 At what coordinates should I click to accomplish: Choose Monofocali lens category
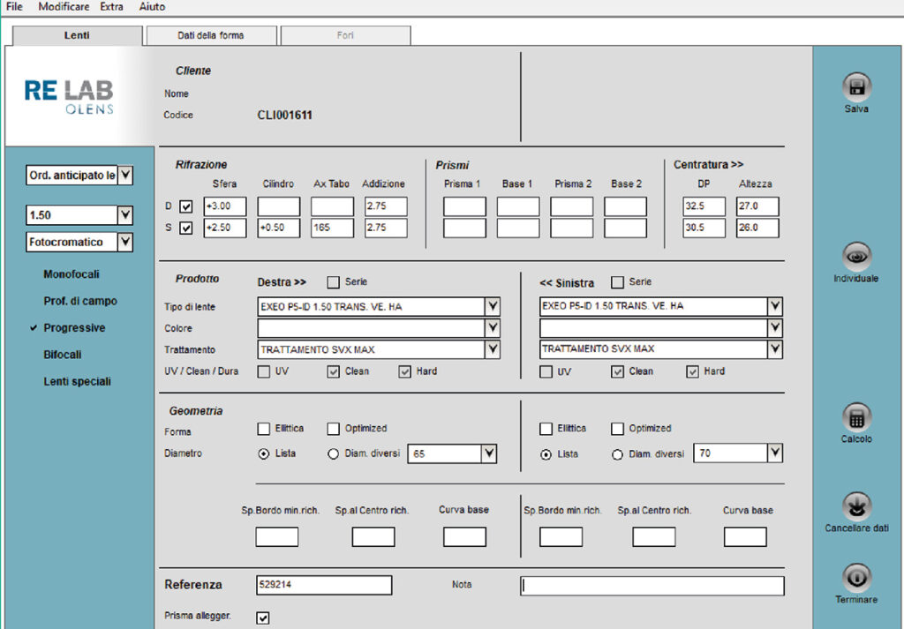click(72, 274)
